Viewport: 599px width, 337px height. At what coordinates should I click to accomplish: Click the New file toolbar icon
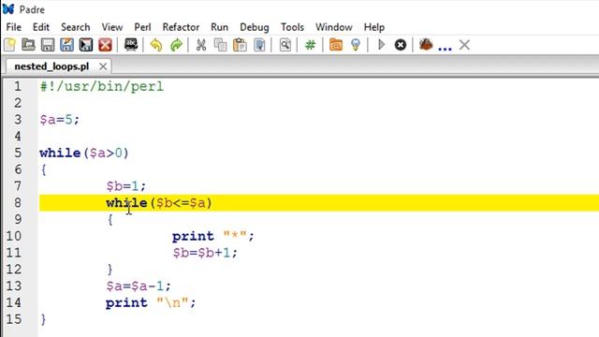pyautogui.click(x=10, y=45)
